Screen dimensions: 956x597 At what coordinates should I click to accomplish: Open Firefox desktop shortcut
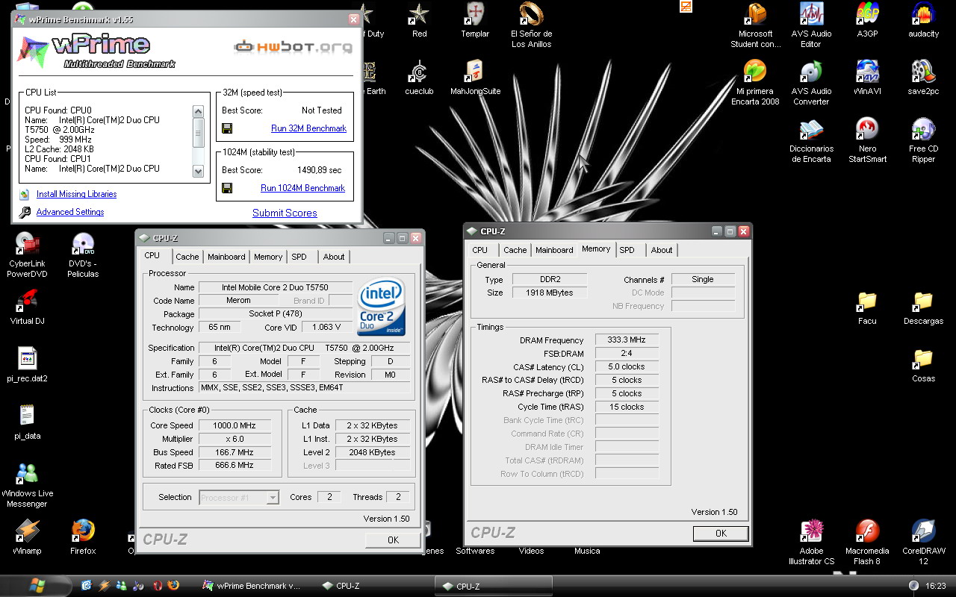(83, 537)
